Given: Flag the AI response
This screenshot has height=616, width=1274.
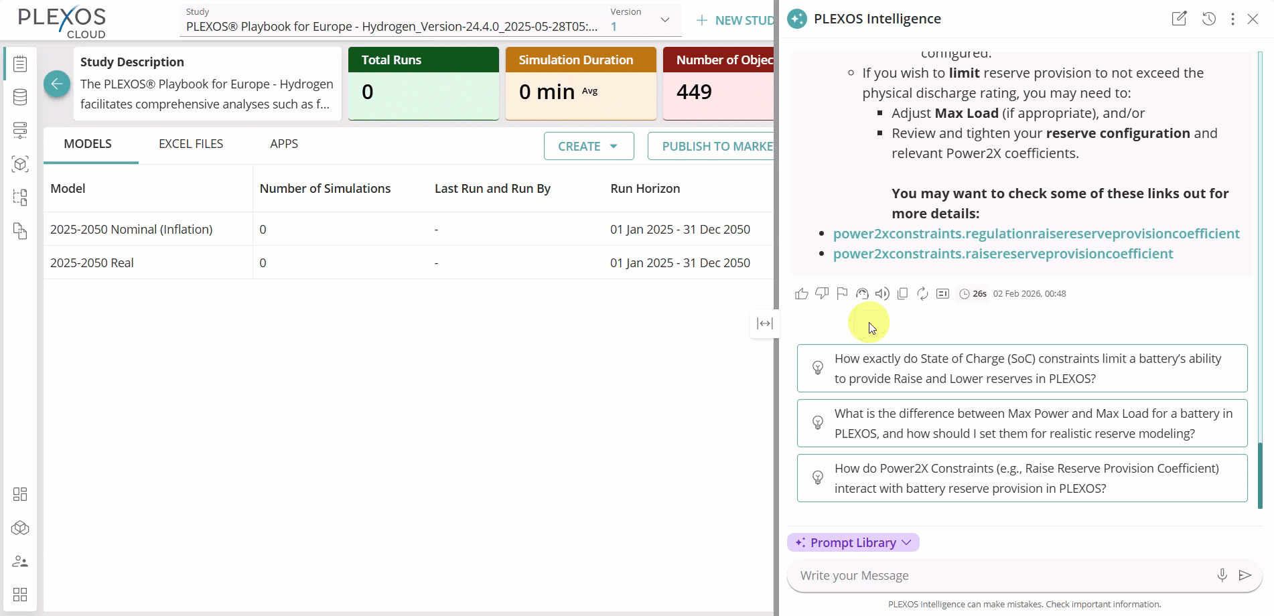Looking at the screenshot, I should pyautogui.click(x=842, y=293).
